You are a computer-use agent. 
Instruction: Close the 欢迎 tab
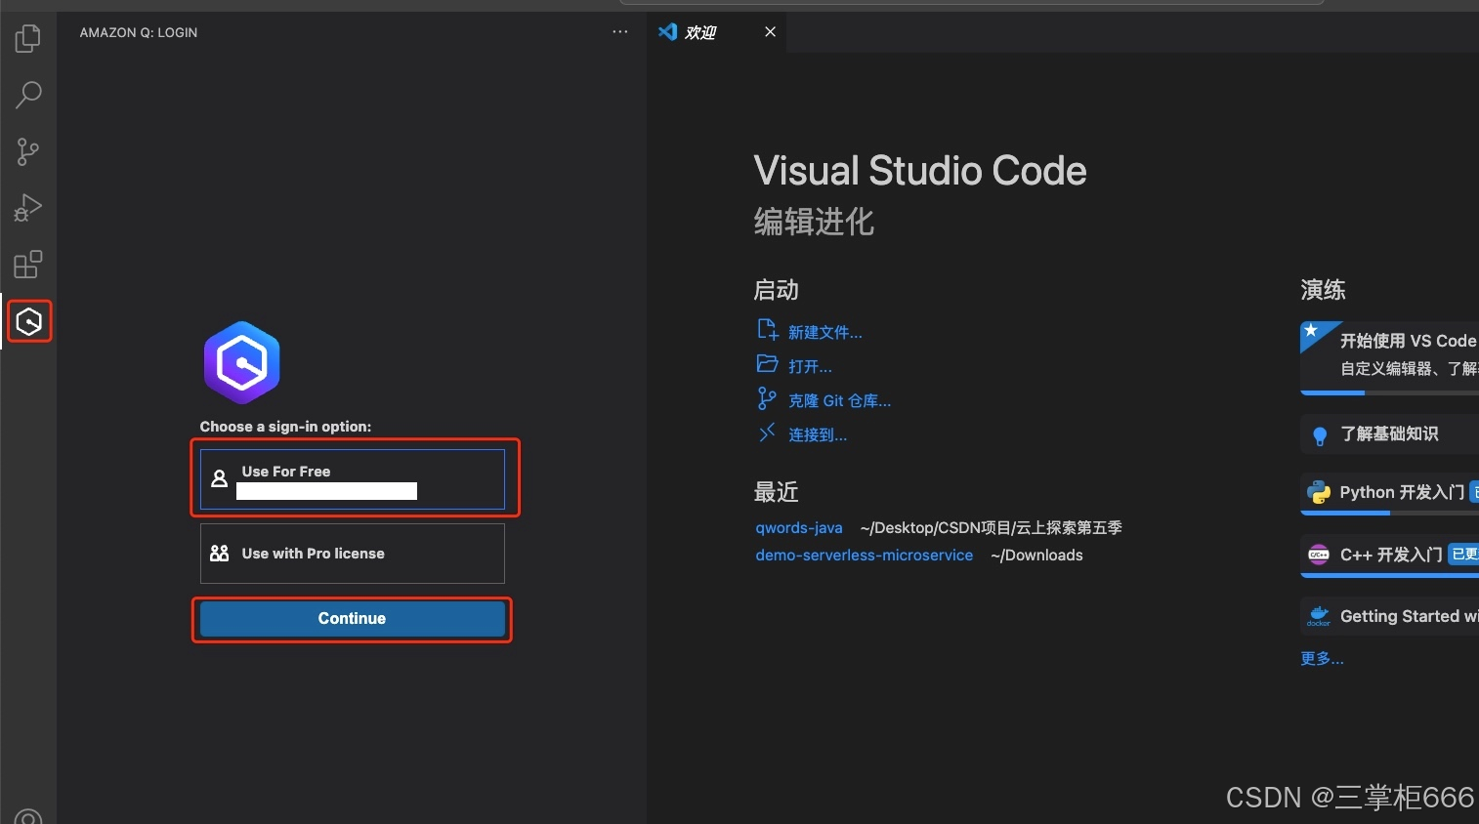(x=771, y=32)
